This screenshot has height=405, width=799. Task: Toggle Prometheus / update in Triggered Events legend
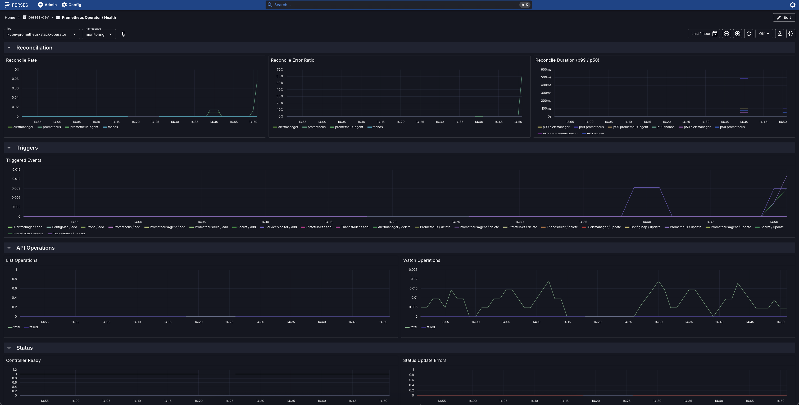click(x=683, y=227)
